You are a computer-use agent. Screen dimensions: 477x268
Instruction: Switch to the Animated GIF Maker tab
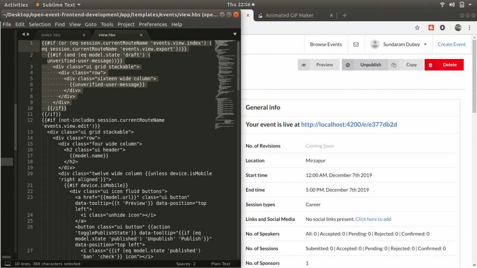click(296, 15)
